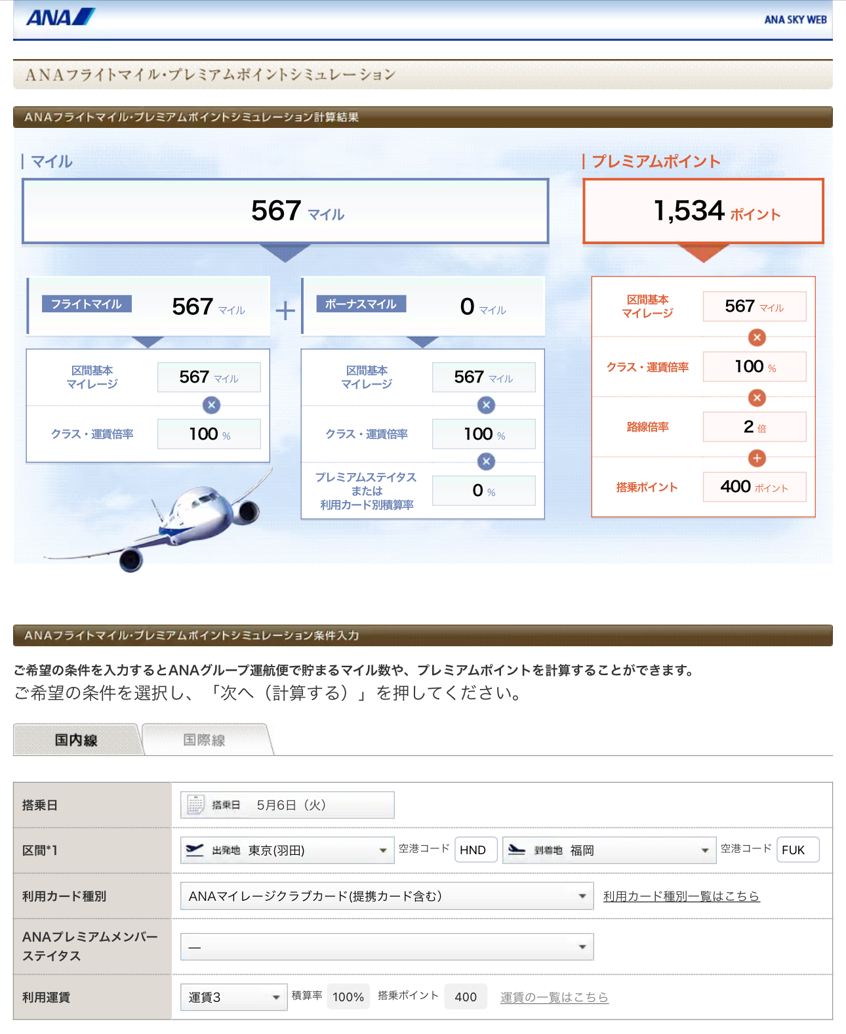846x1034 pixels.
Task: Click the ボーナスマイル 0 マイル value
Action: tap(483, 306)
